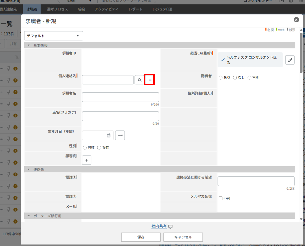Click the monitor icon next to 社内共有
This screenshot has height=246, width=305.
pos(171,227)
